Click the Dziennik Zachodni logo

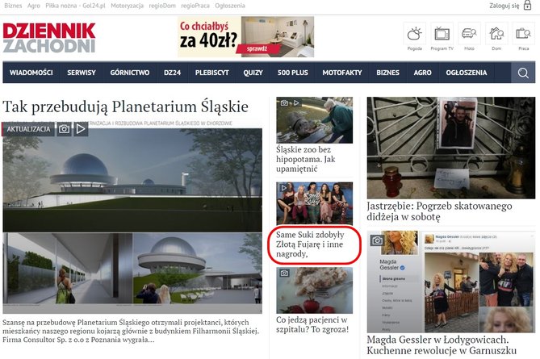tap(49, 38)
